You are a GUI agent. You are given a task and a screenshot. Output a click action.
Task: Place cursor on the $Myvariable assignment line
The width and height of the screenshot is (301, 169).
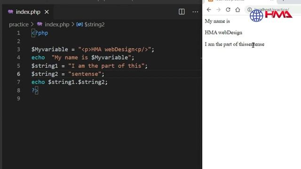tap(93, 49)
